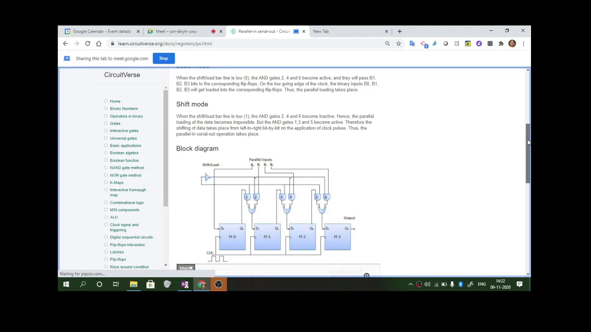
Task: Select the Main circuit tab in simulator
Action: (x=186, y=268)
